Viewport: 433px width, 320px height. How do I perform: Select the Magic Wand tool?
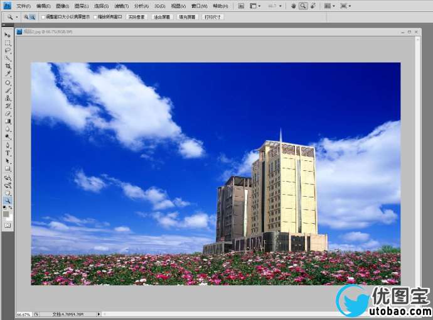point(8,58)
